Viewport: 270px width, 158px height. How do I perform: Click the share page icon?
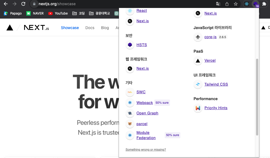(227, 4)
